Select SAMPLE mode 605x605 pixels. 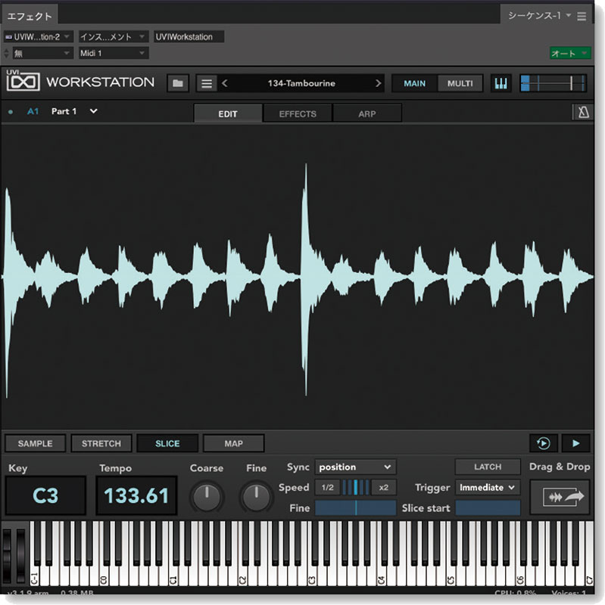35,443
